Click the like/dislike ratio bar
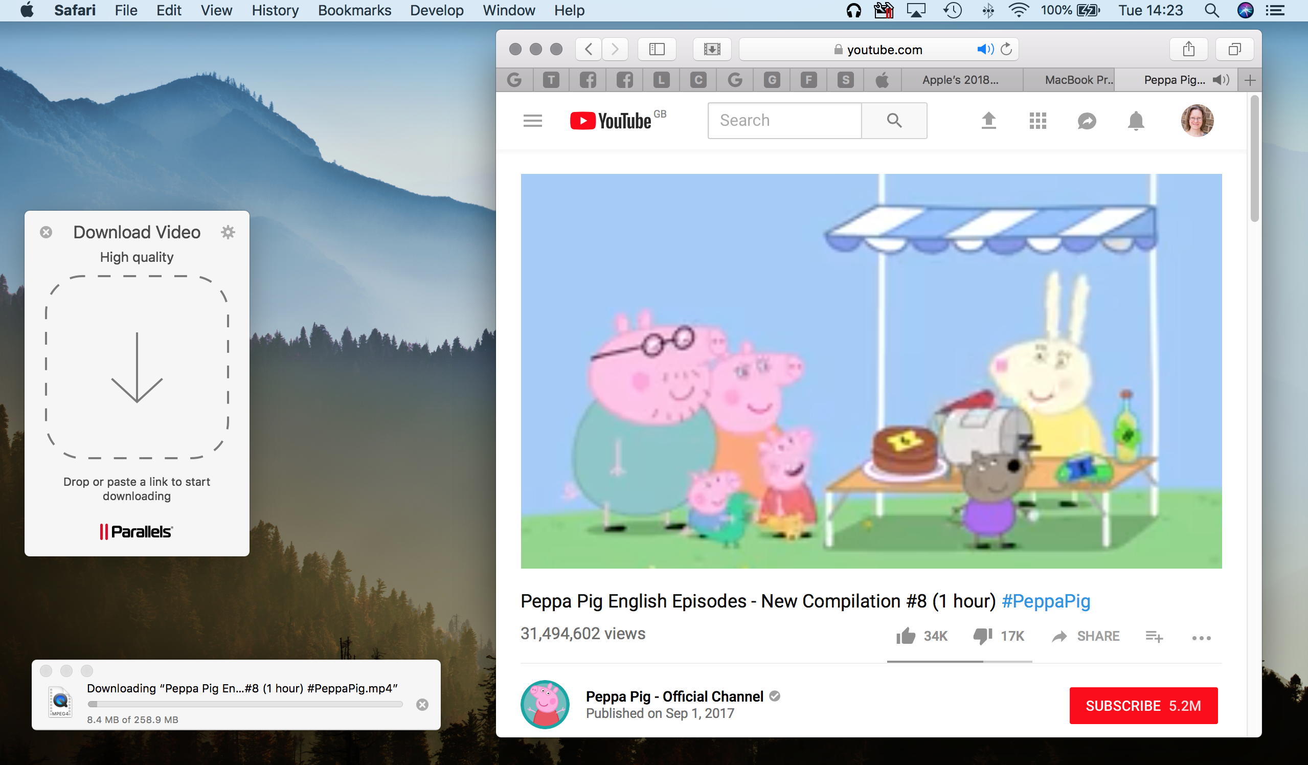This screenshot has width=1308, height=765. point(959,661)
